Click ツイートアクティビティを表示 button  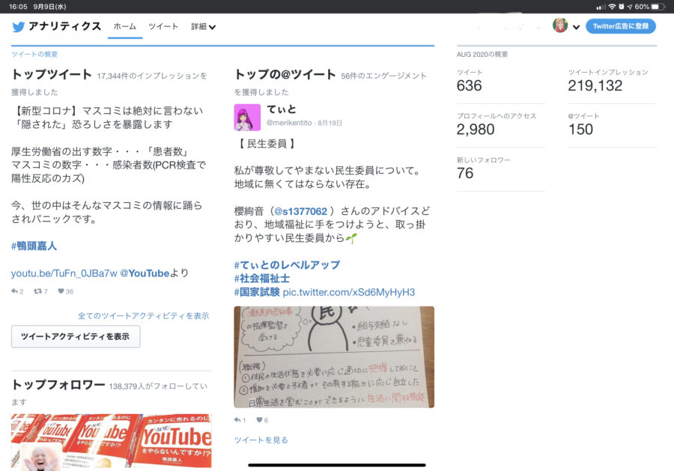pyautogui.click(x=76, y=336)
